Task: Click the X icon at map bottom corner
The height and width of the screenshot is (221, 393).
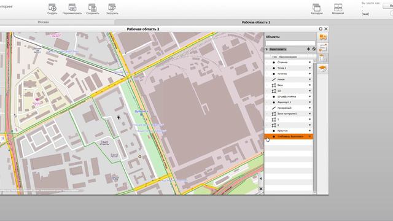Action: coord(261,188)
